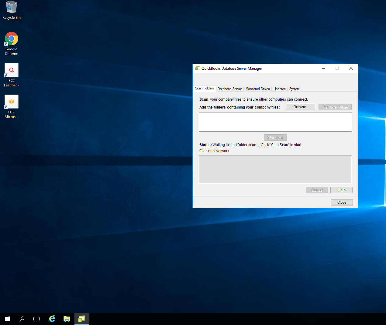Open File Explorer from the taskbar
This screenshot has width=386, height=325.
point(67,319)
